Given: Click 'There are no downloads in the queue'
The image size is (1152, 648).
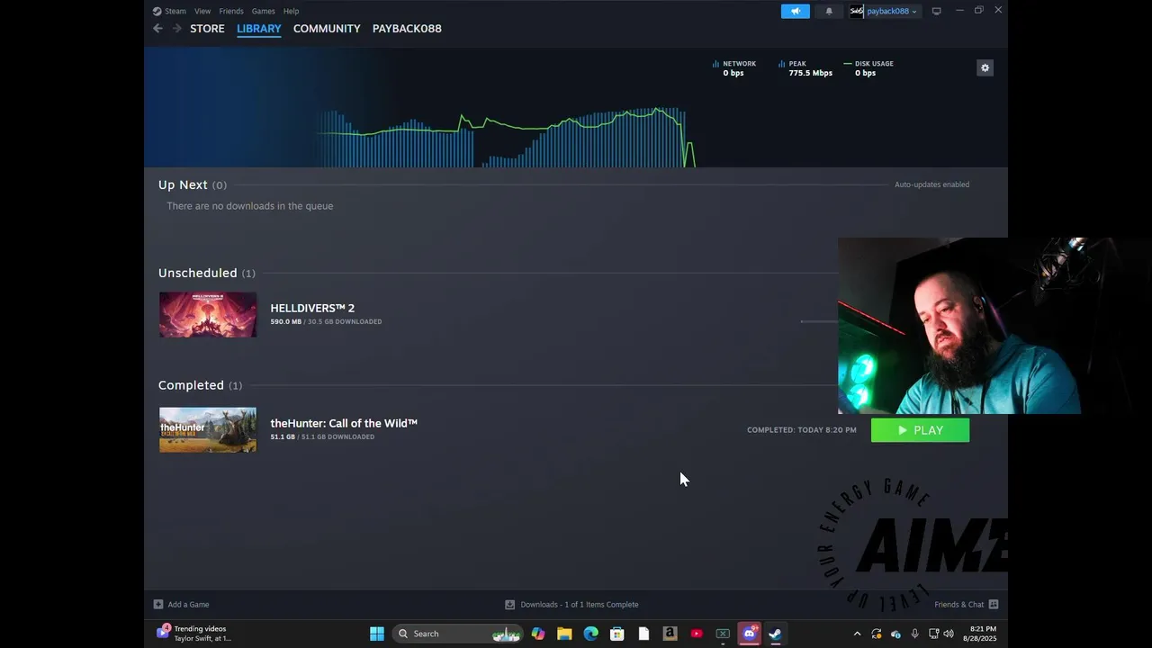Looking at the screenshot, I should tap(249, 206).
